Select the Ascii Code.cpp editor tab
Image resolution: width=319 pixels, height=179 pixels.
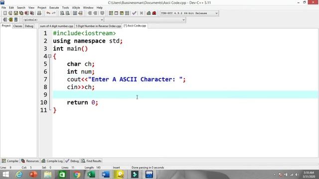(x=135, y=26)
